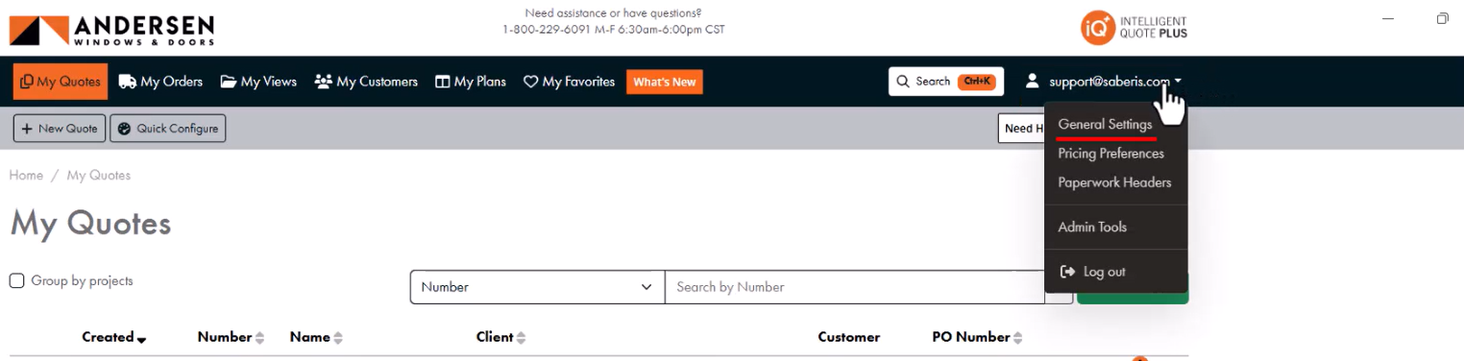Click the What's New button
The image size is (1464, 361).
coord(665,82)
